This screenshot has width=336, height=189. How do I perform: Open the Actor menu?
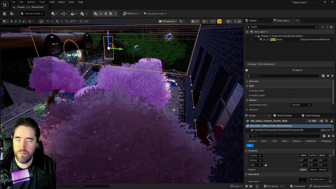click(71, 2)
